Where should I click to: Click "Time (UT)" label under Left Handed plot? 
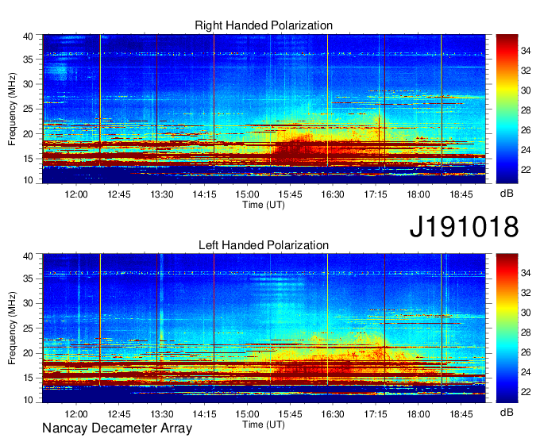tap(264, 425)
